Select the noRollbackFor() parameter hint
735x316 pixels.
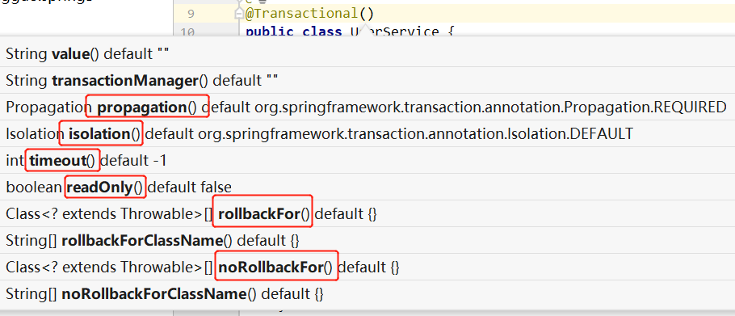275,268
